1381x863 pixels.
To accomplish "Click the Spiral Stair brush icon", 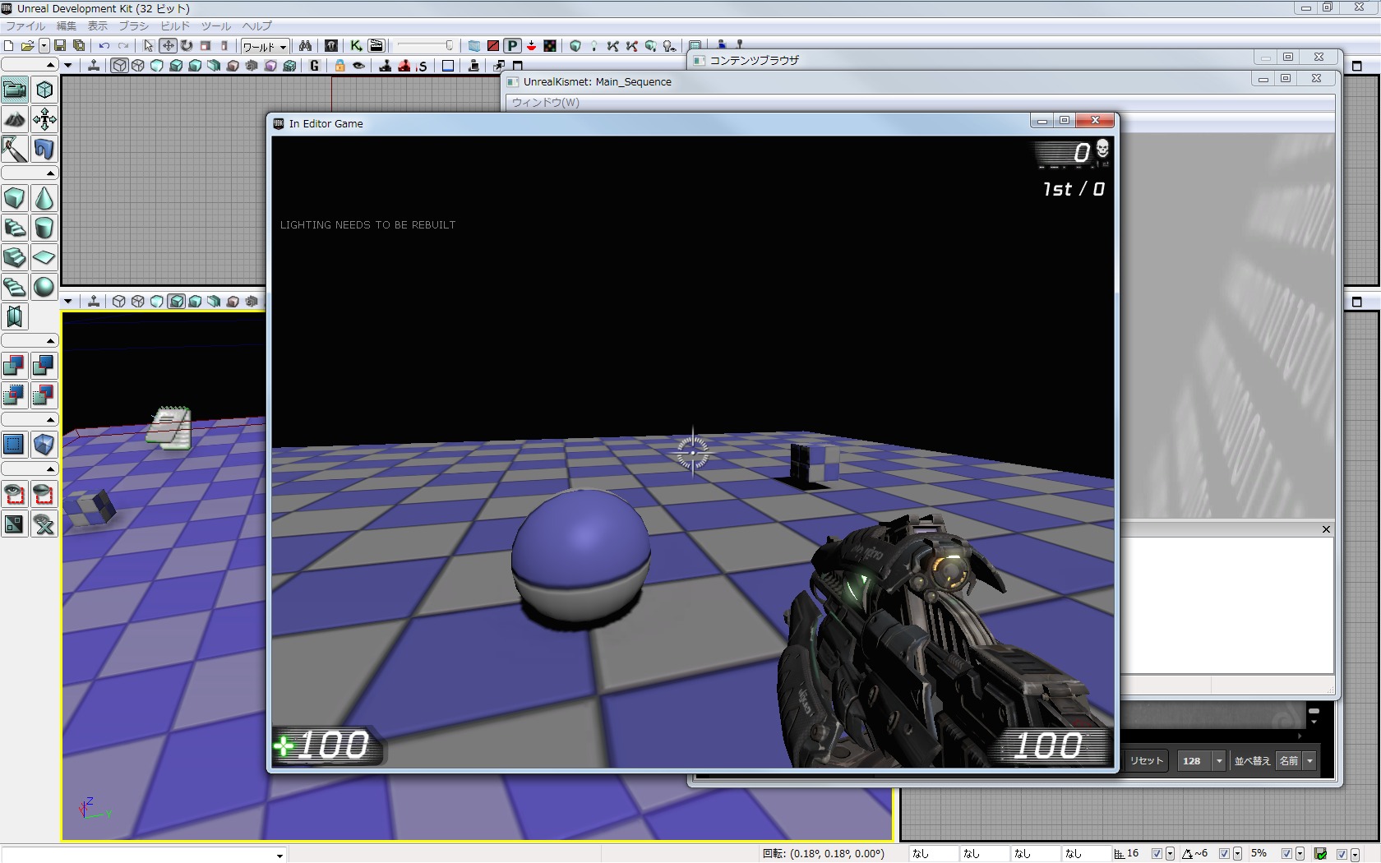I will [15, 288].
